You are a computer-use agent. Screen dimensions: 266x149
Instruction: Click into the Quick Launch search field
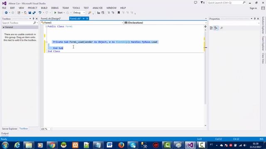(227, 3)
